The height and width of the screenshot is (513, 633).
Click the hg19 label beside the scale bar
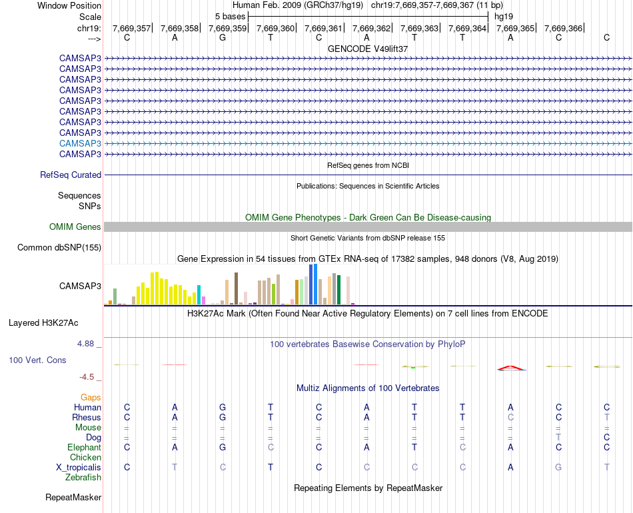point(504,17)
